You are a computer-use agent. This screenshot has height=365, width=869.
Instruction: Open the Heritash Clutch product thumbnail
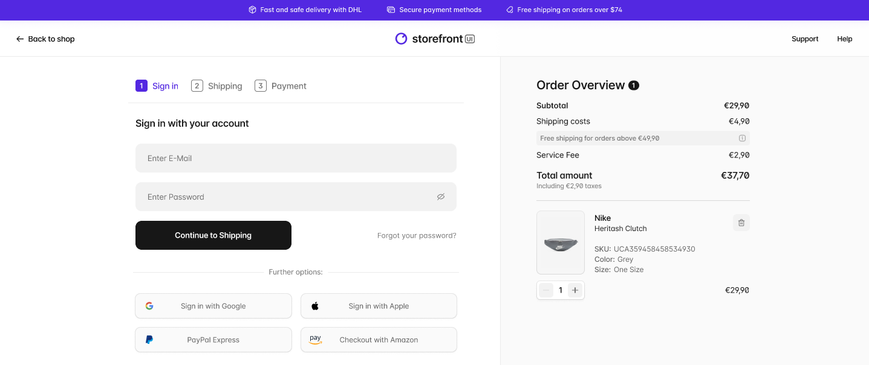point(561,243)
